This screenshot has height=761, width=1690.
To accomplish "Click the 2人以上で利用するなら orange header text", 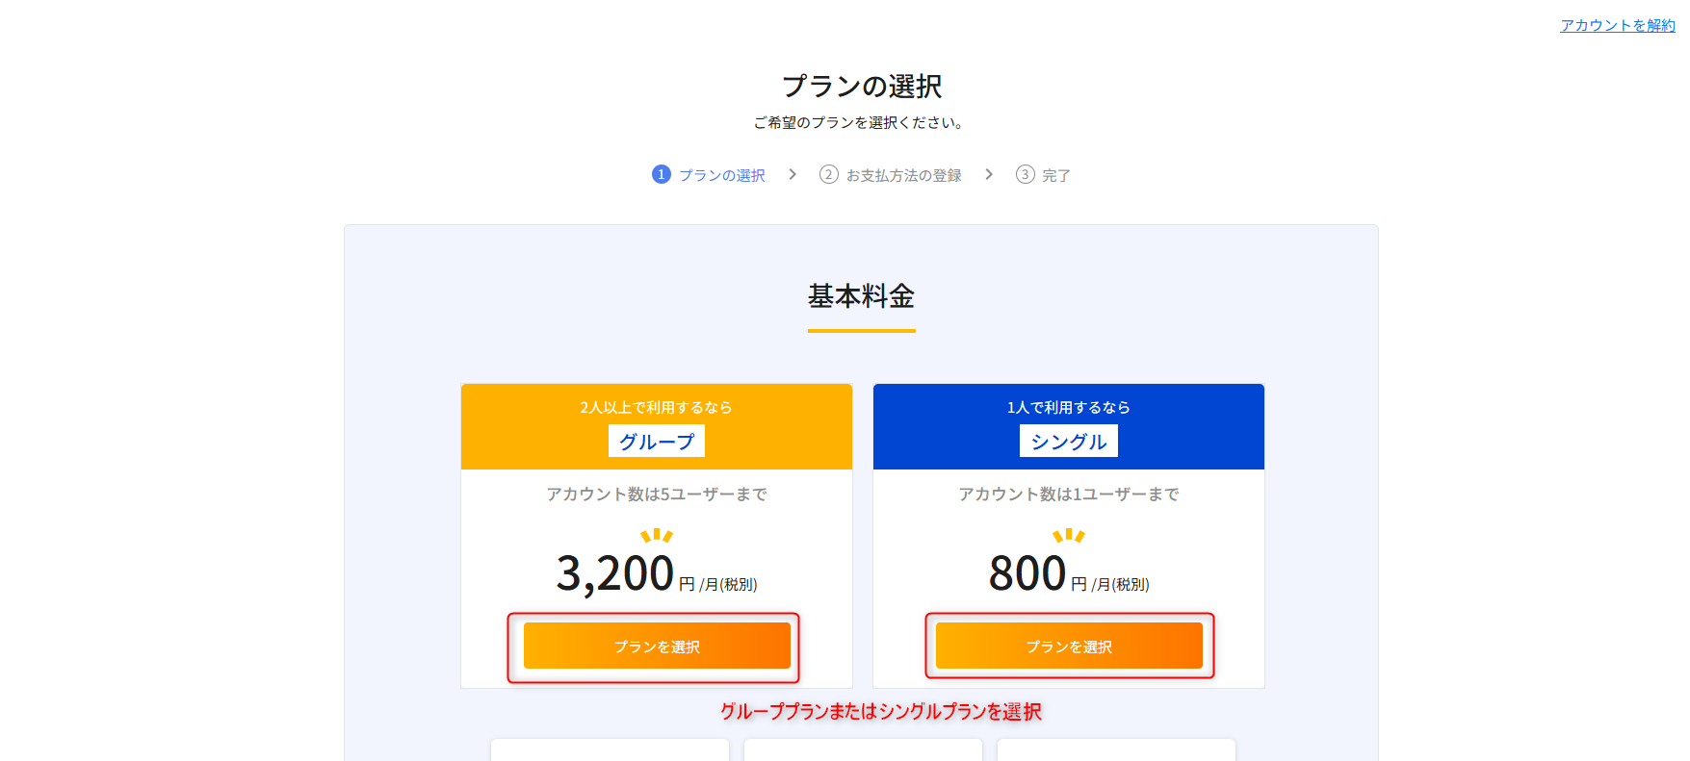I will 656,407.
